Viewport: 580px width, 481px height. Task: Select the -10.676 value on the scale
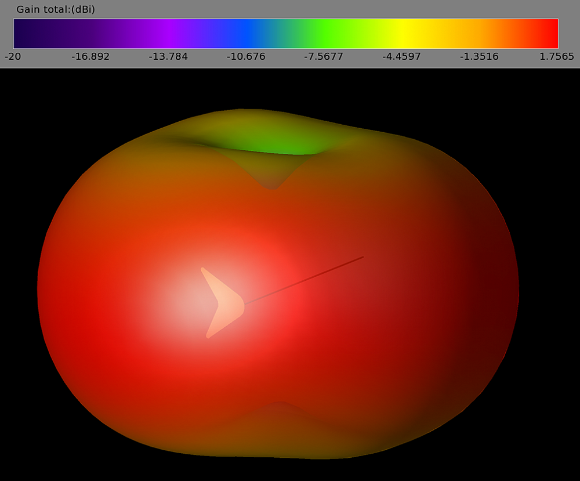click(246, 56)
